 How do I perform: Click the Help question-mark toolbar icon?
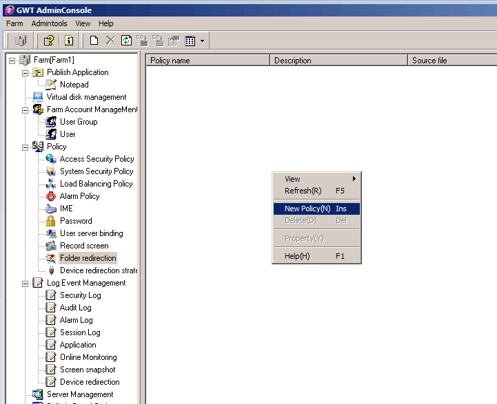(49, 41)
